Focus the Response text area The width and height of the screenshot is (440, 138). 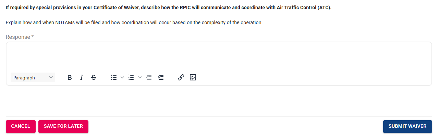[219, 56]
